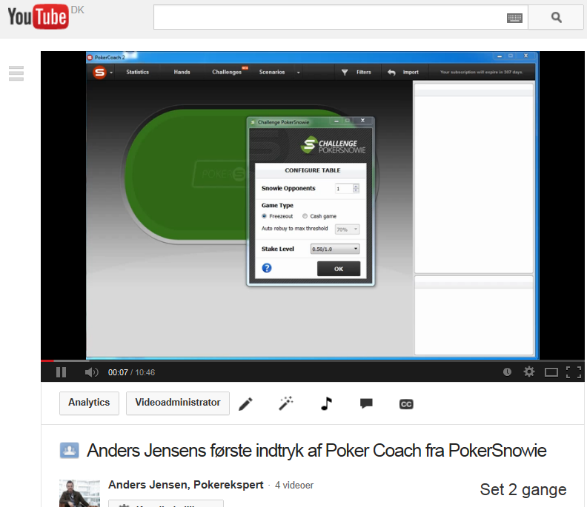Close the Challenge PokerSnowie dialog
Image resolution: width=587 pixels, height=507 pixels.
[362, 121]
